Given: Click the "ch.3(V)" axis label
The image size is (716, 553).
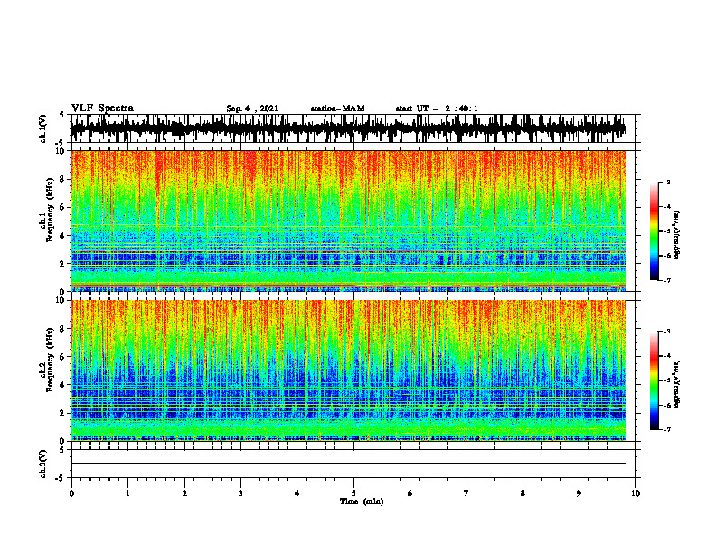Looking at the screenshot, I should (x=42, y=464).
